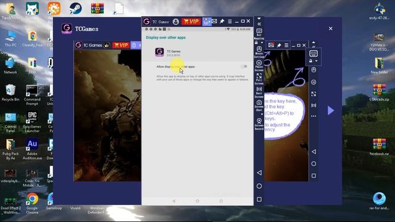This screenshot has height=222, width=395.
Task: Select the GTArcade.zip desktop archive
Action: pyautogui.click(x=379, y=93)
